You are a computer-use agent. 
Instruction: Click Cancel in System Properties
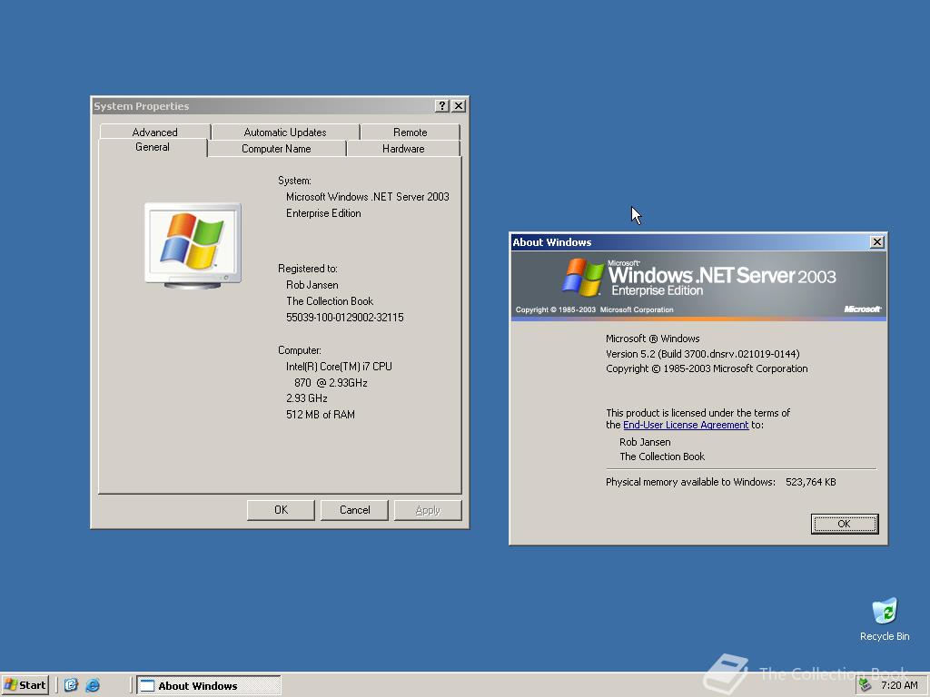click(354, 510)
